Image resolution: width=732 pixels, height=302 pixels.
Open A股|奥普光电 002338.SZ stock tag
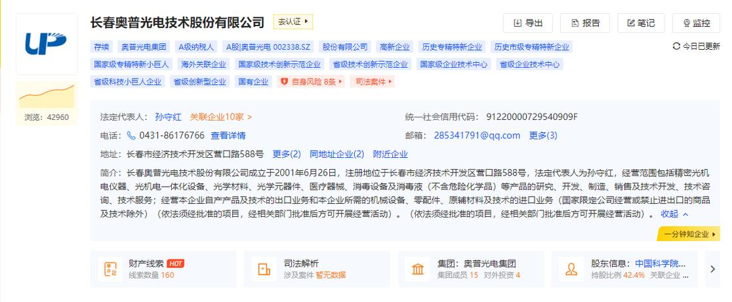point(268,47)
